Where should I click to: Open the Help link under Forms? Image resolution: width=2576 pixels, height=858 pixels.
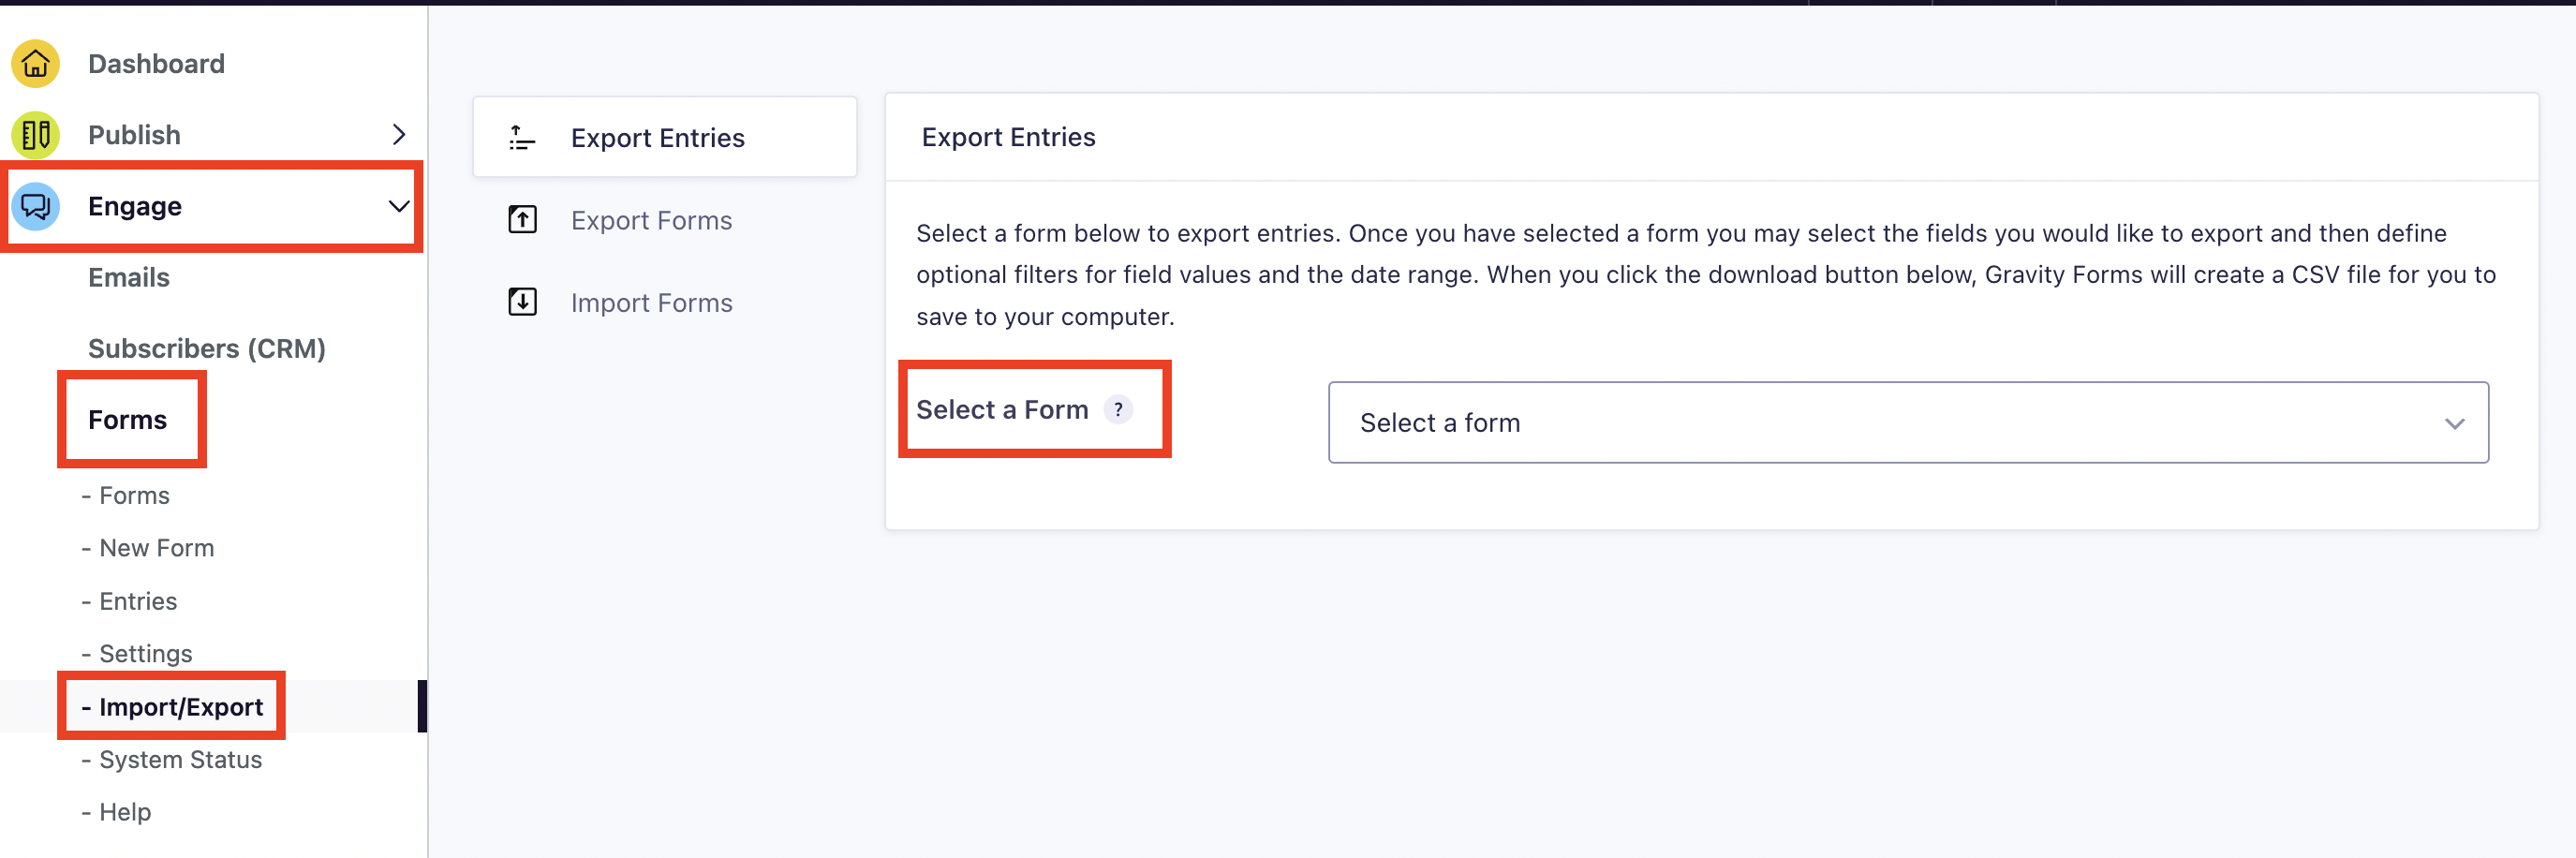tap(125, 812)
